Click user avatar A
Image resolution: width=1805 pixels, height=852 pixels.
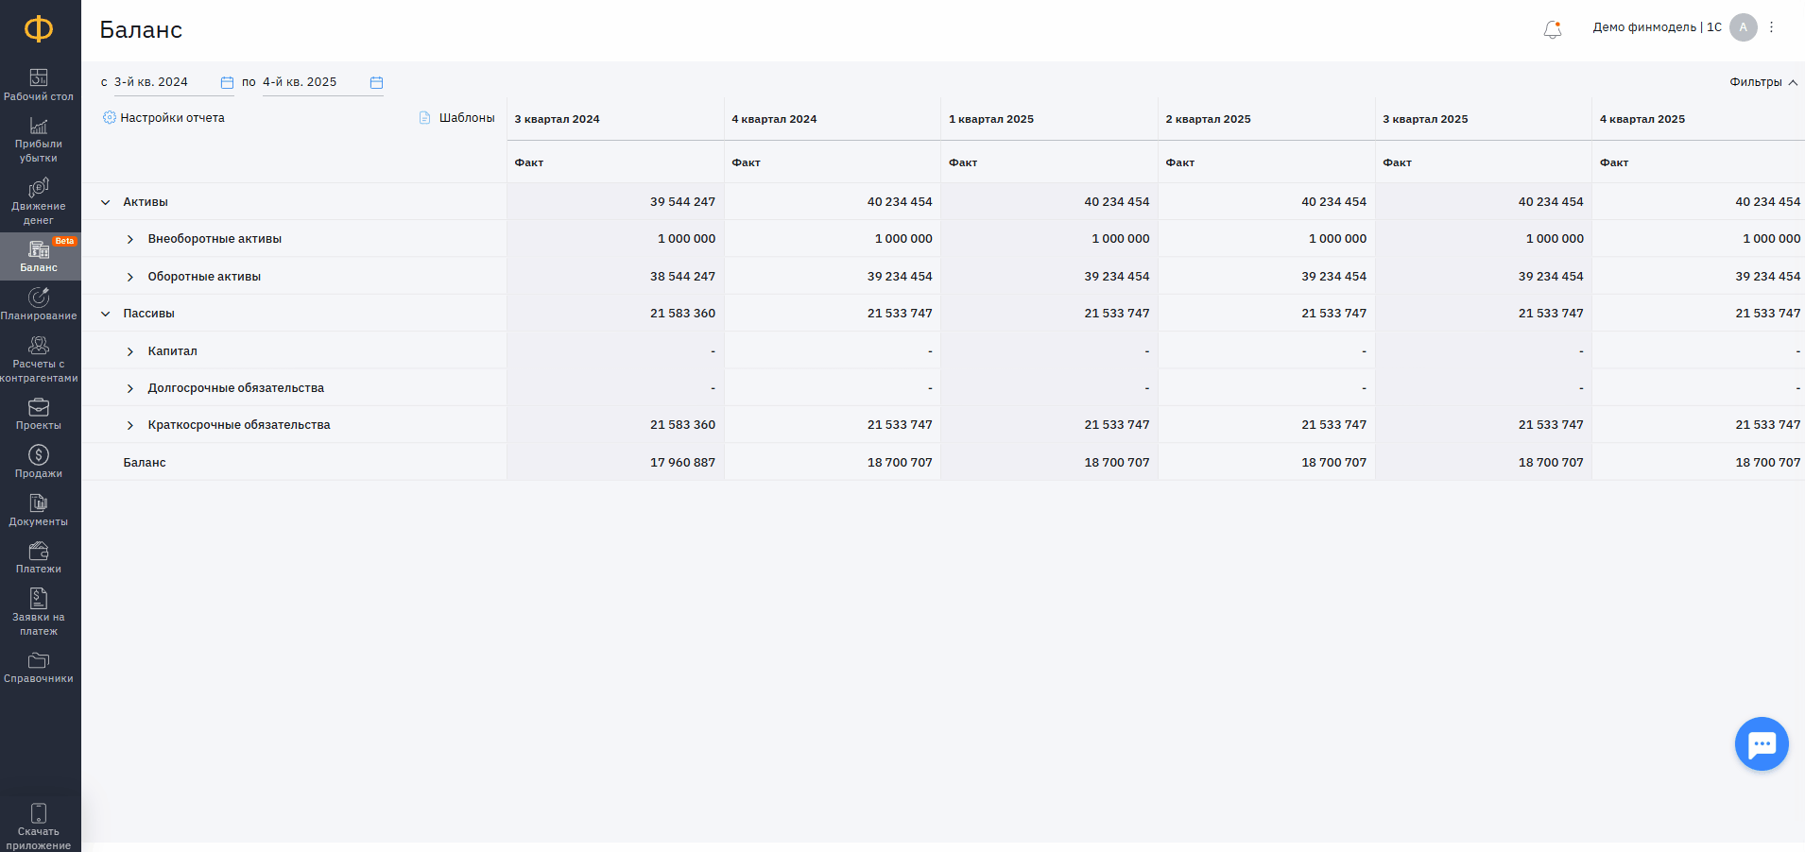(x=1744, y=27)
